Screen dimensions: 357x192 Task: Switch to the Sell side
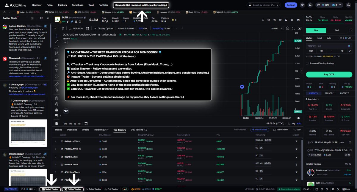coord(337,30)
